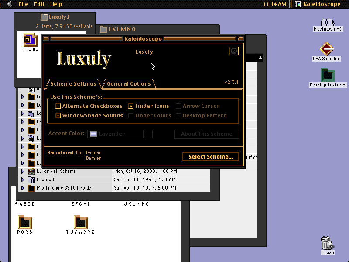Expand the Luxor Kal. Scheme row
The image size is (349, 262).
23,171
